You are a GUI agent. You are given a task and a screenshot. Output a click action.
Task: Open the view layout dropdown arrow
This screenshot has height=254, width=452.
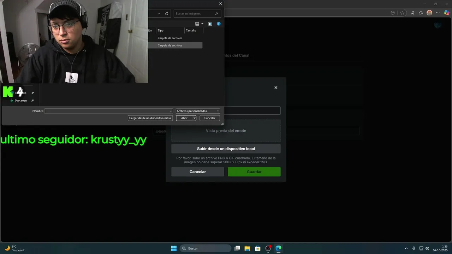[x=202, y=24]
